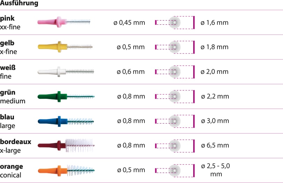Select the ø 6,5 mm brush diameter text
Viewport: 283px width, 183px height.
(x=215, y=145)
